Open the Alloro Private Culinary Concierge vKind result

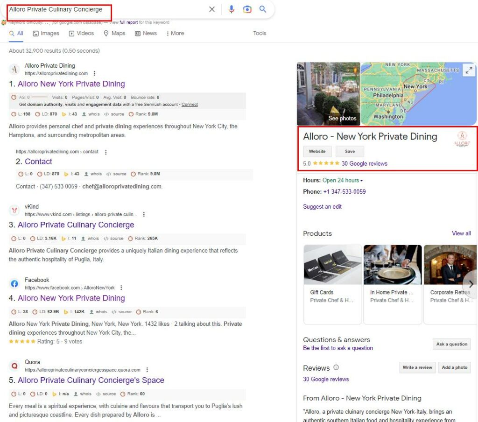point(76,225)
